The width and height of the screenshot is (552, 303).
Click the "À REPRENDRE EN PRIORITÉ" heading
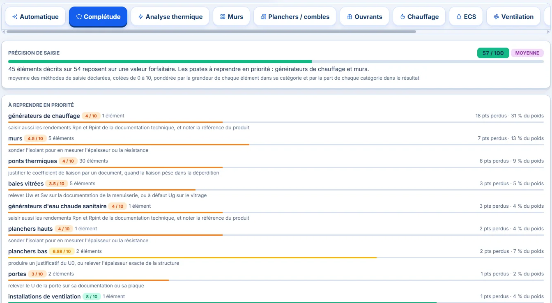41,105
